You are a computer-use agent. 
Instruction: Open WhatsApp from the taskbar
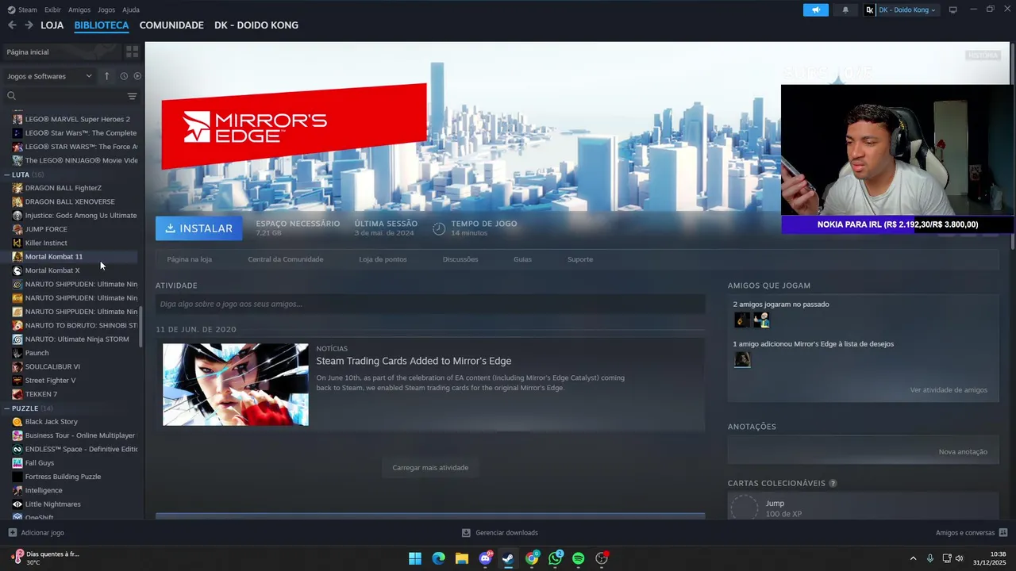coord(555,558)
